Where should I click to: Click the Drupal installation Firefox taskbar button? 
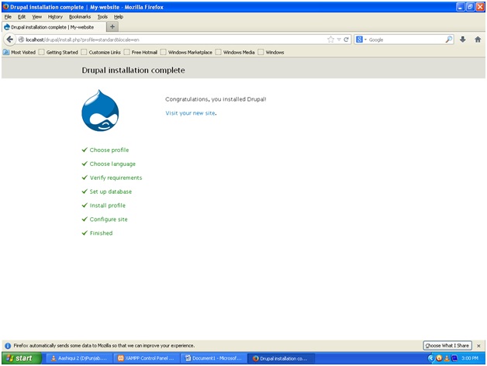click(x=281, y=358)
